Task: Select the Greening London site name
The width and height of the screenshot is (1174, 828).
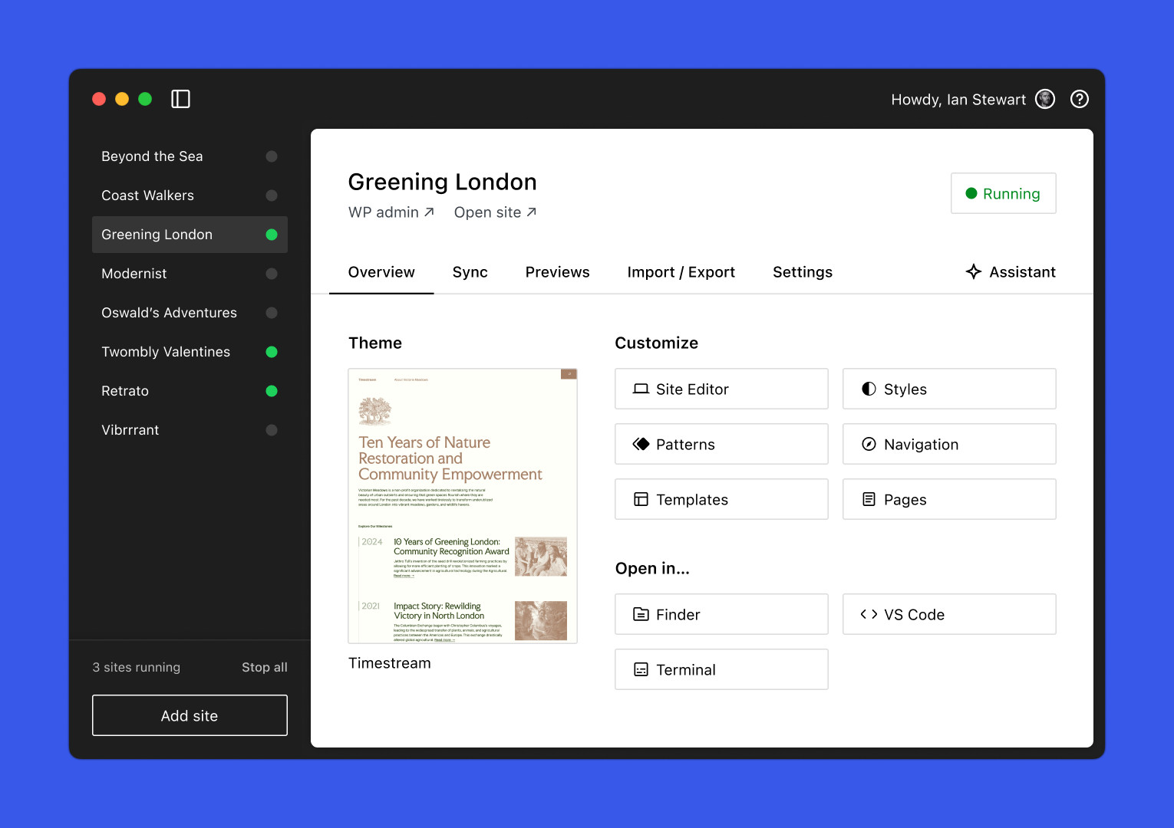Action: [x=157, y=235]
